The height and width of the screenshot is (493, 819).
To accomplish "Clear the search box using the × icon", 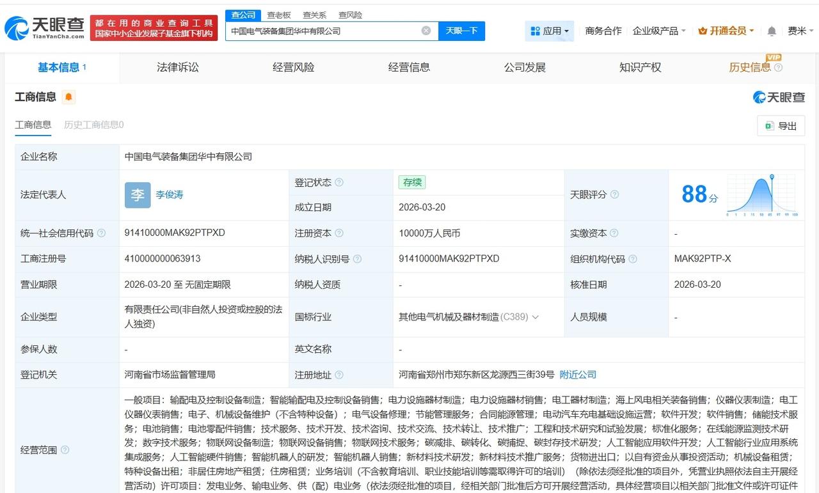I will [425, 30].
